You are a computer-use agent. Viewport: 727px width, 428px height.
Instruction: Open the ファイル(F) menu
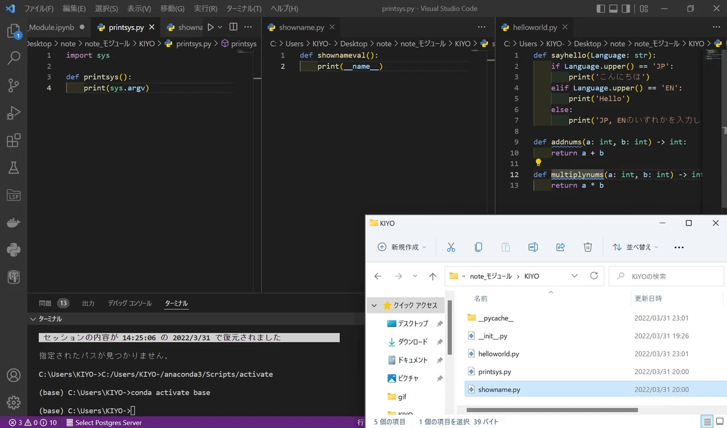(39, 8)
